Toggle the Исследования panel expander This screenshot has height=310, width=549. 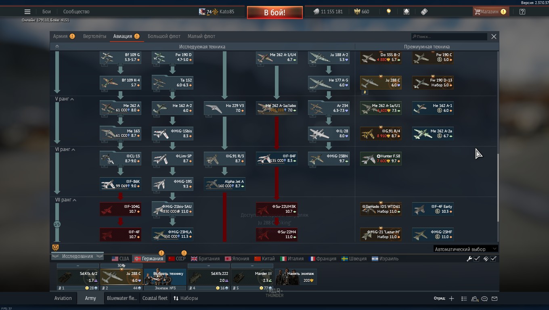click(x=77, y=256)
